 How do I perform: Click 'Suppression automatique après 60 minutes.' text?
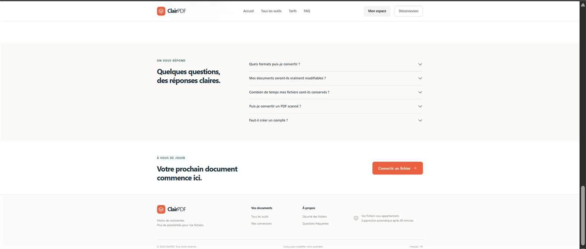pos(387,221)
